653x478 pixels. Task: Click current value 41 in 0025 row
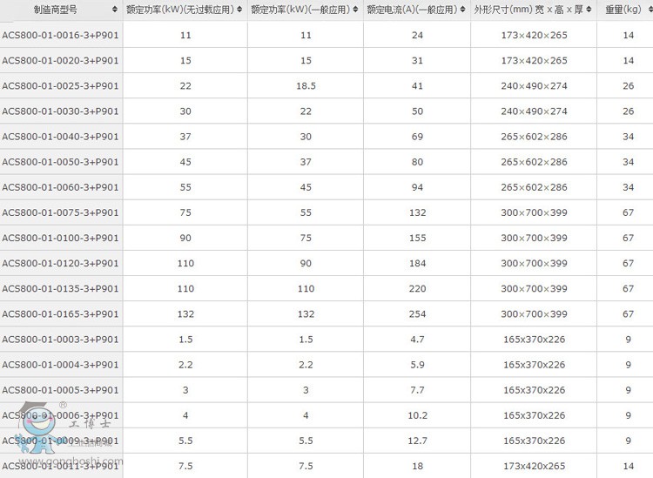417,86
